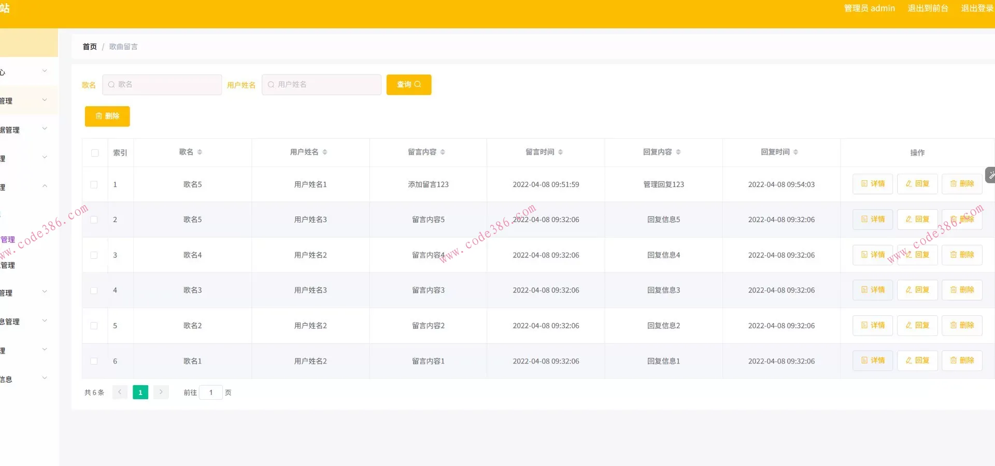
Task: Sort by 留言内容 column sort icon
Action: click(x=443, y=152)
